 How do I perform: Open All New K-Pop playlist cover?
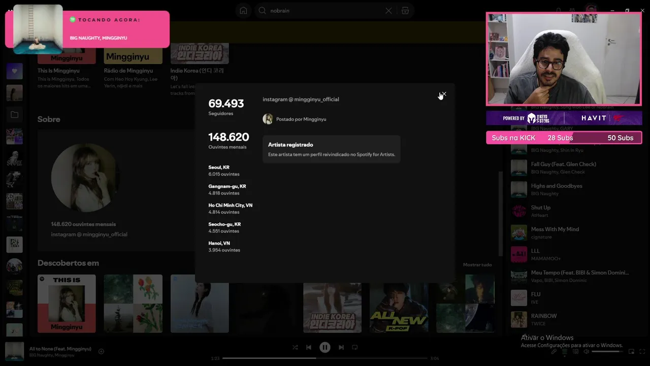click(399, 308)
